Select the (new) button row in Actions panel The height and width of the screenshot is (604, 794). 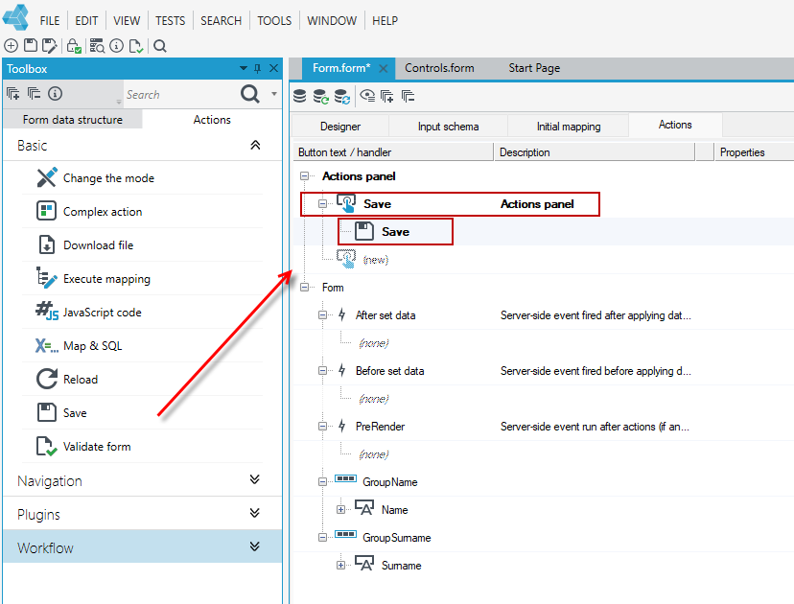[x=376, y=260]
